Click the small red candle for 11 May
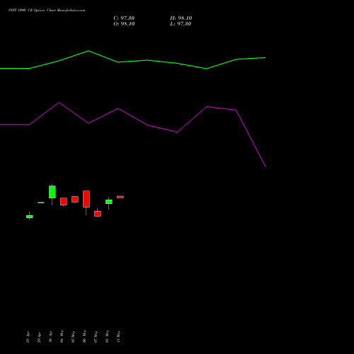The height and width of the screenshot is (354, 354). click(120, 197)
